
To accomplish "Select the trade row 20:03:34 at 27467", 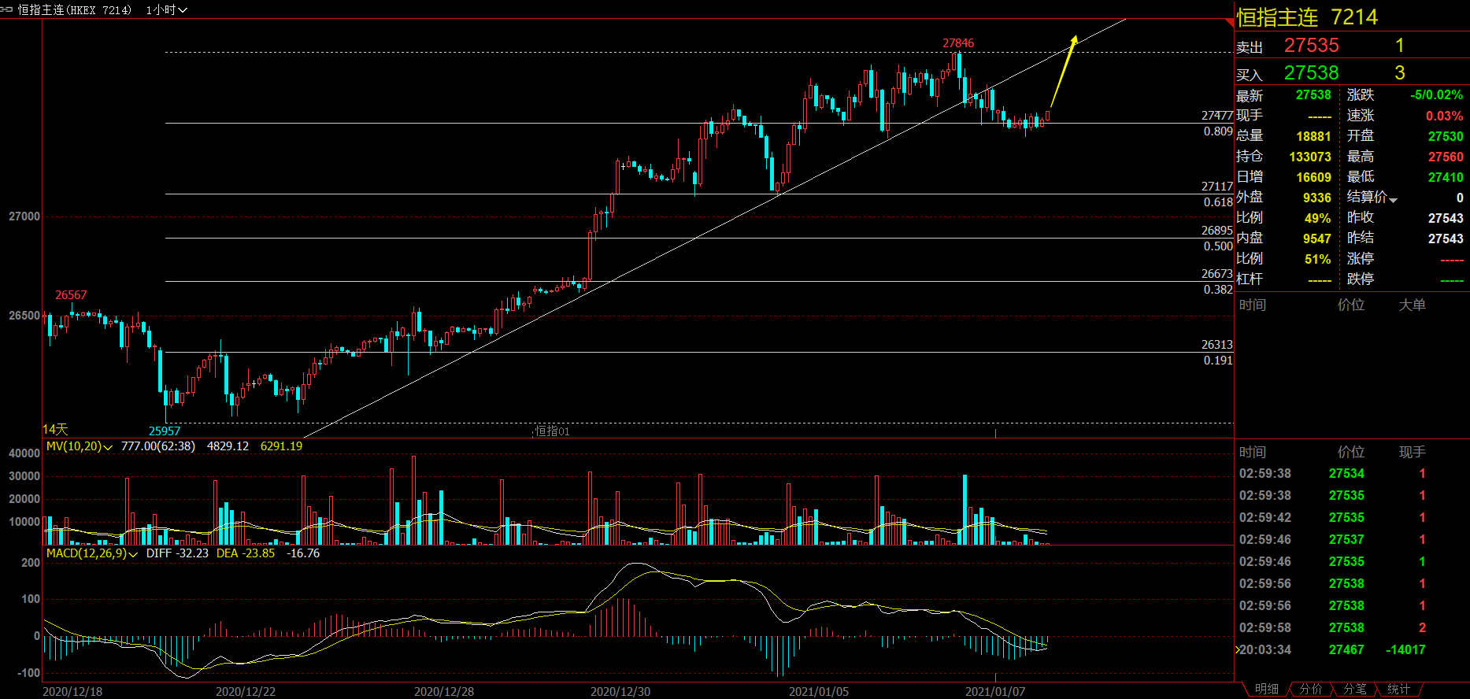I will click(1332, 650).
